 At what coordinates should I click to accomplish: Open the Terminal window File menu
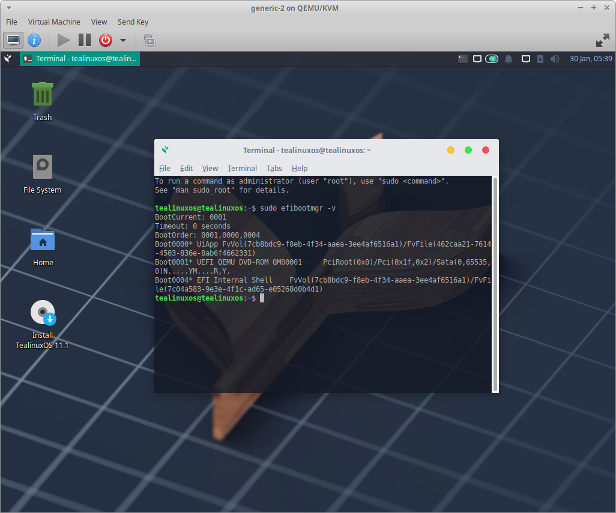pyautogui.click(x=165, y=169)
